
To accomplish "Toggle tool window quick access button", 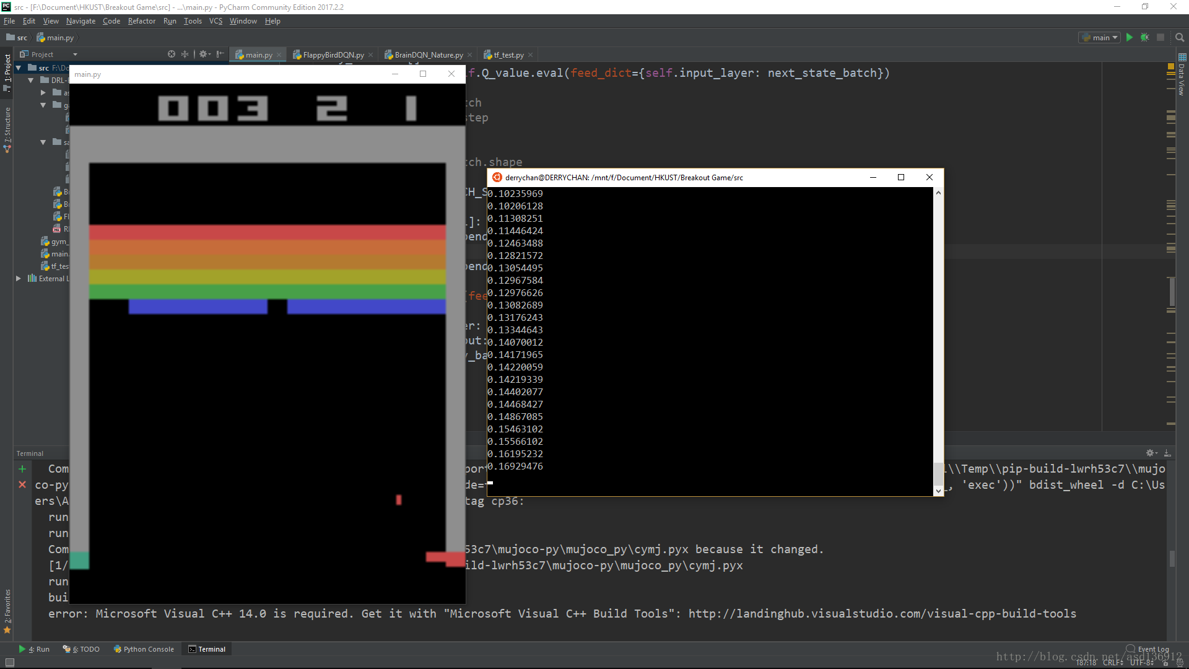I will tap(9, 662).
